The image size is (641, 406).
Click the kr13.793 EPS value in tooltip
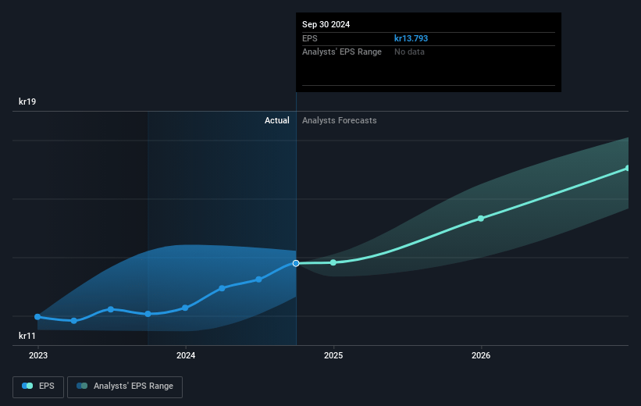coord(411,38)
